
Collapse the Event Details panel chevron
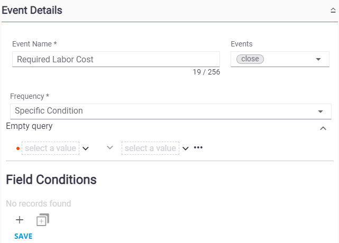[x=333, y=10]
